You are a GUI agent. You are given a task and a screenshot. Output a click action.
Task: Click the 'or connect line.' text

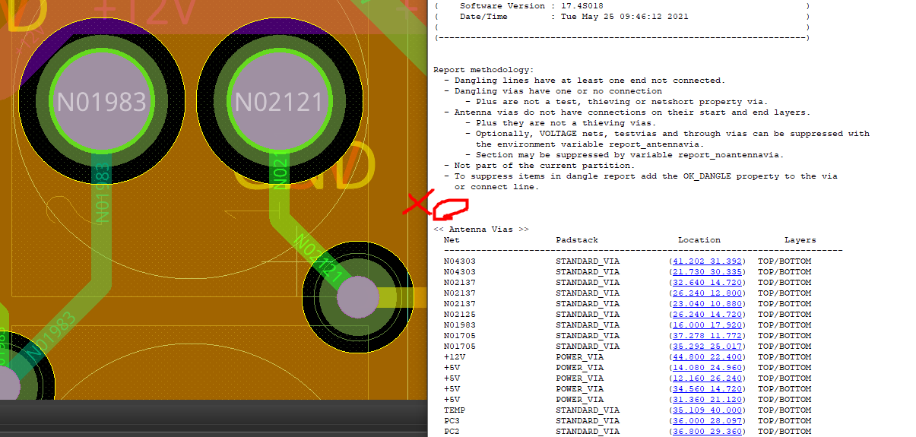point(497,186)
